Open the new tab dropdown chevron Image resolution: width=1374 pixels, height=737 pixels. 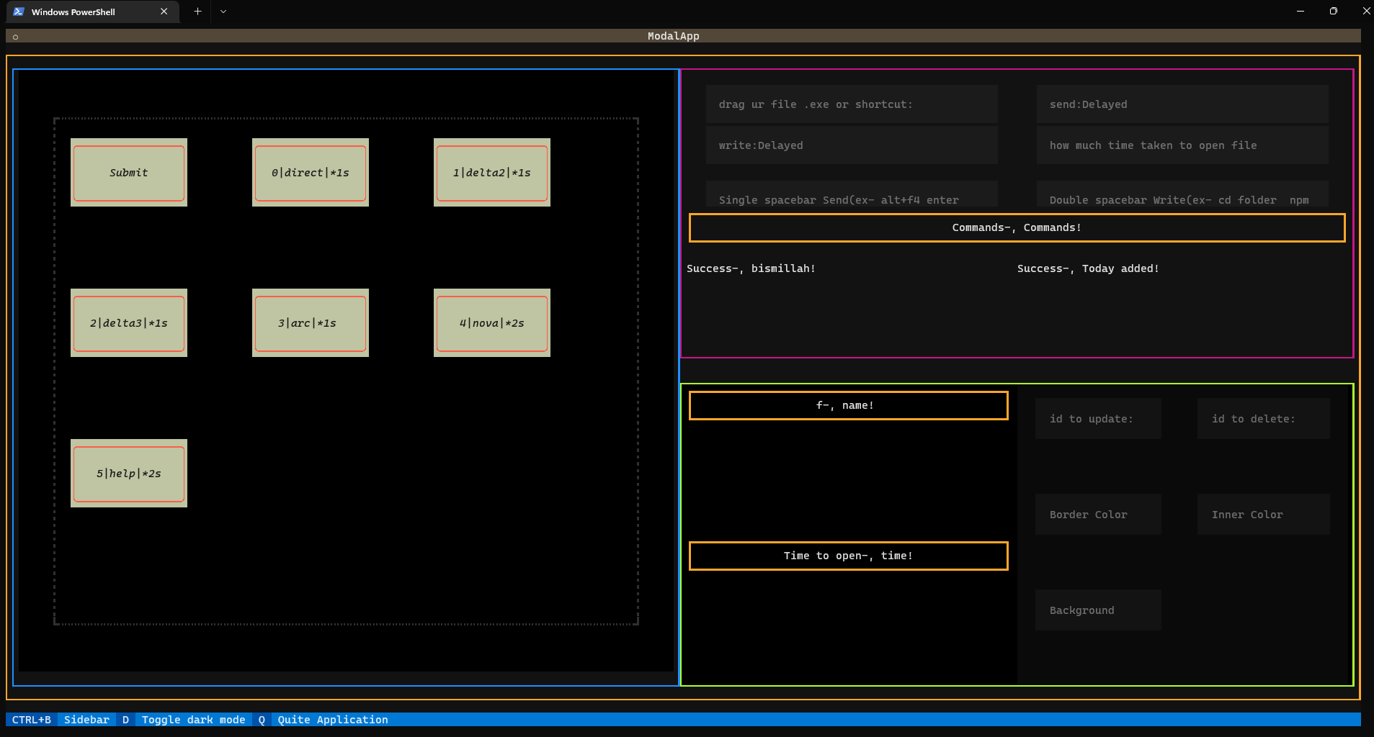coord(223,12)
